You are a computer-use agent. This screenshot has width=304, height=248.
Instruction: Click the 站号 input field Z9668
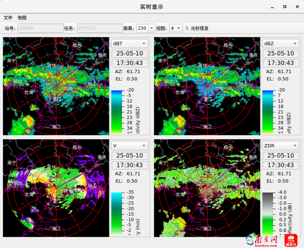coord(40,28)
